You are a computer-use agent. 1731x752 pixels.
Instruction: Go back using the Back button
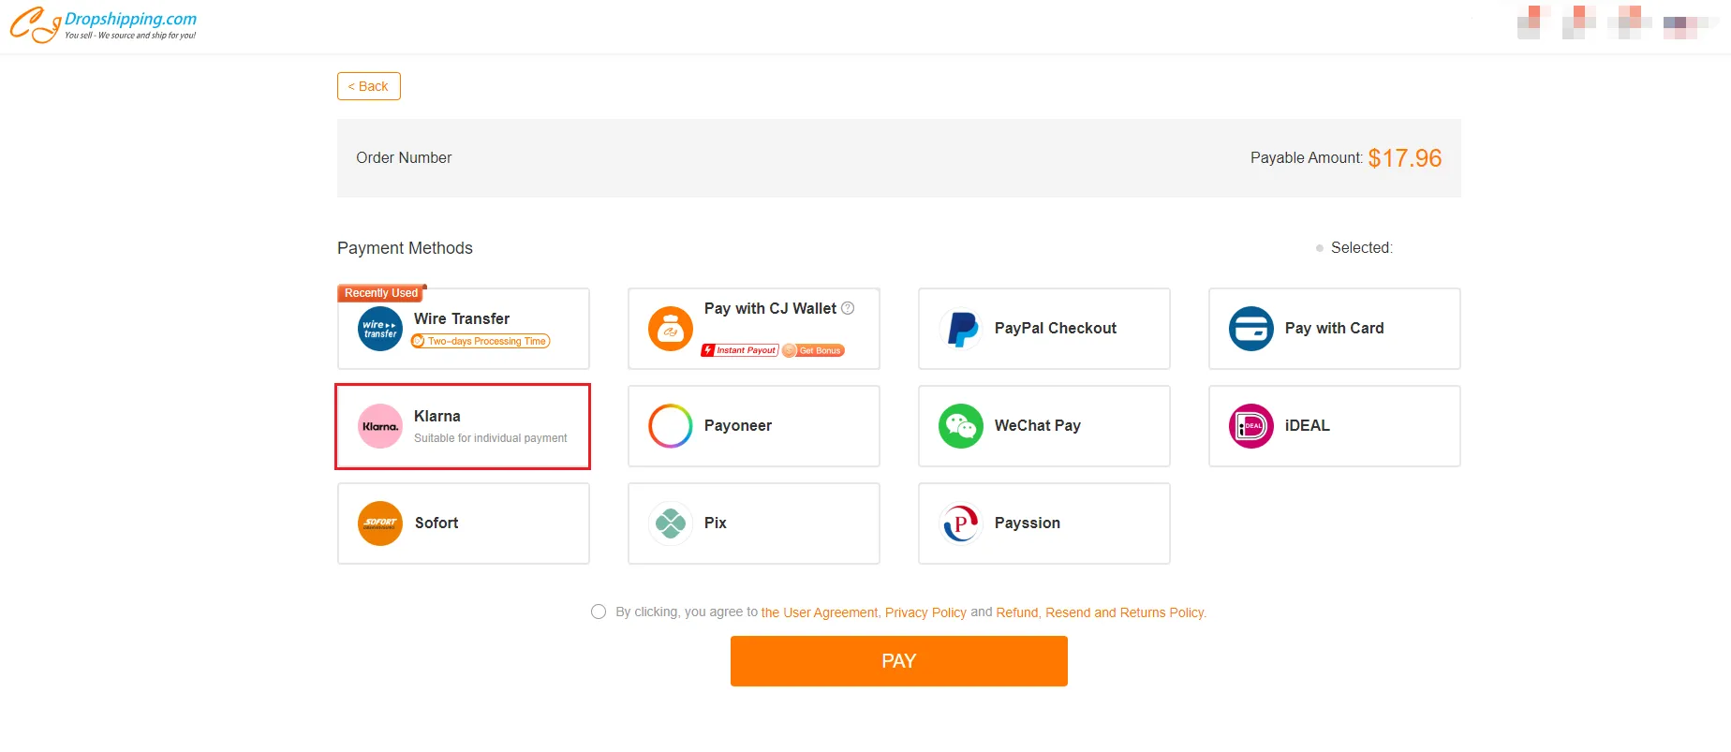(x=369, y=86)
